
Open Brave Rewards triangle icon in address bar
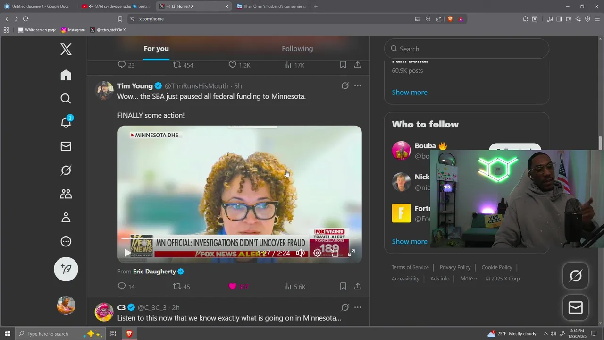461,19
